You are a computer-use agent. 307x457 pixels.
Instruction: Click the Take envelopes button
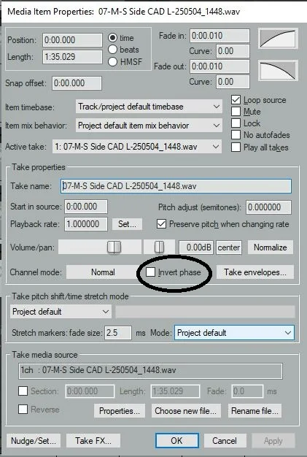click(255, 272)
